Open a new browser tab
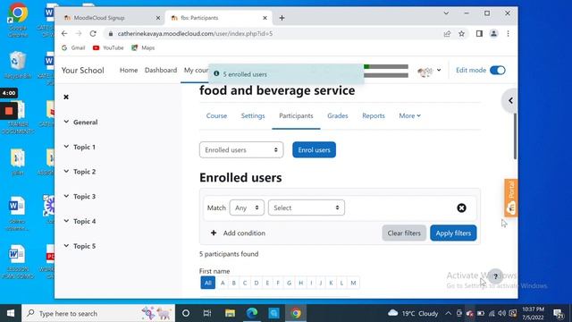The image size is (572, 322). [282, 18]
